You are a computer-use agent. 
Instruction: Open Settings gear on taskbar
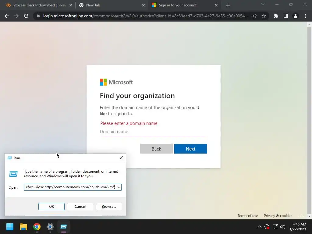50,227
